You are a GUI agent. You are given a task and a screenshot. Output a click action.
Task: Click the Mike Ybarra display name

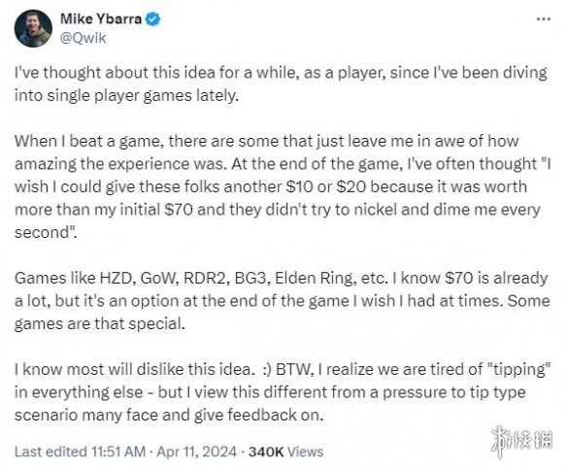click(x=101, y=18)
